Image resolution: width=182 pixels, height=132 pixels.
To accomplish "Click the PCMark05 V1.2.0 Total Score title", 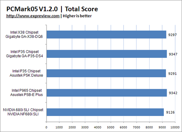I will click(x=52, y=9).
